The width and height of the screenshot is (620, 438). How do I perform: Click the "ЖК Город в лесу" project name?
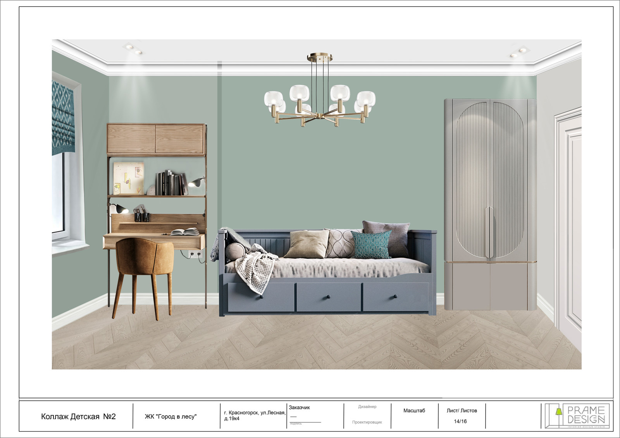[170, 416]
